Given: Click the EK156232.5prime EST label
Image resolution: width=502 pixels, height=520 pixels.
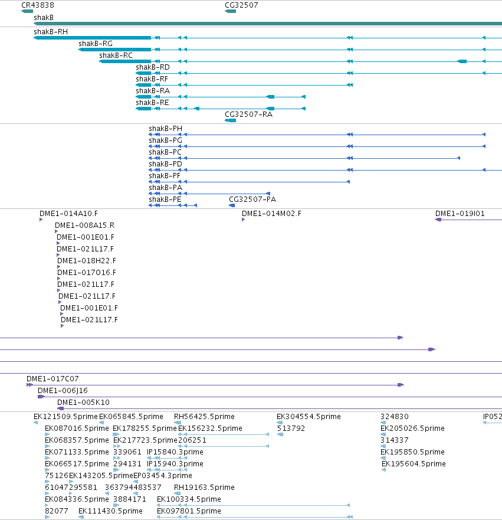Looking at the screenshot, I should pyautogui.click(x=210, y=429).
